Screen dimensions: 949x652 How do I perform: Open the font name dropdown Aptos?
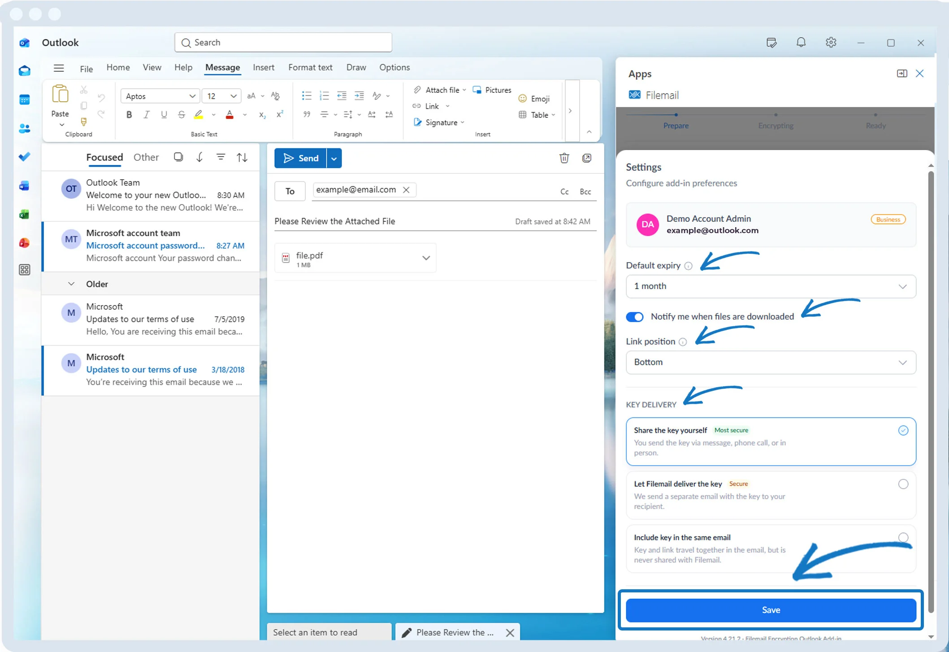159,96
